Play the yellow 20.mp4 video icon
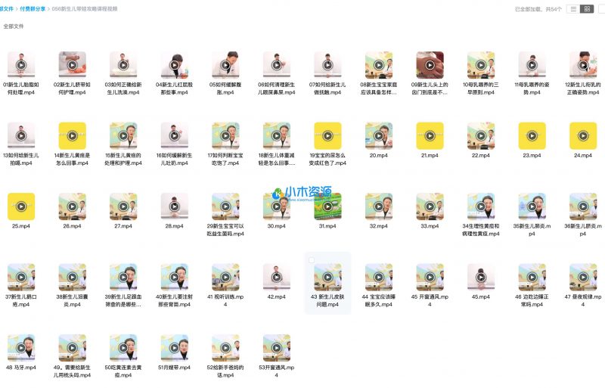This screenshot has width=605, height=388. [378, 135]
